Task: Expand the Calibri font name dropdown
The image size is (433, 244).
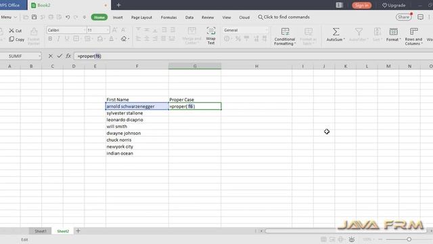Action: tap(85, 30)
